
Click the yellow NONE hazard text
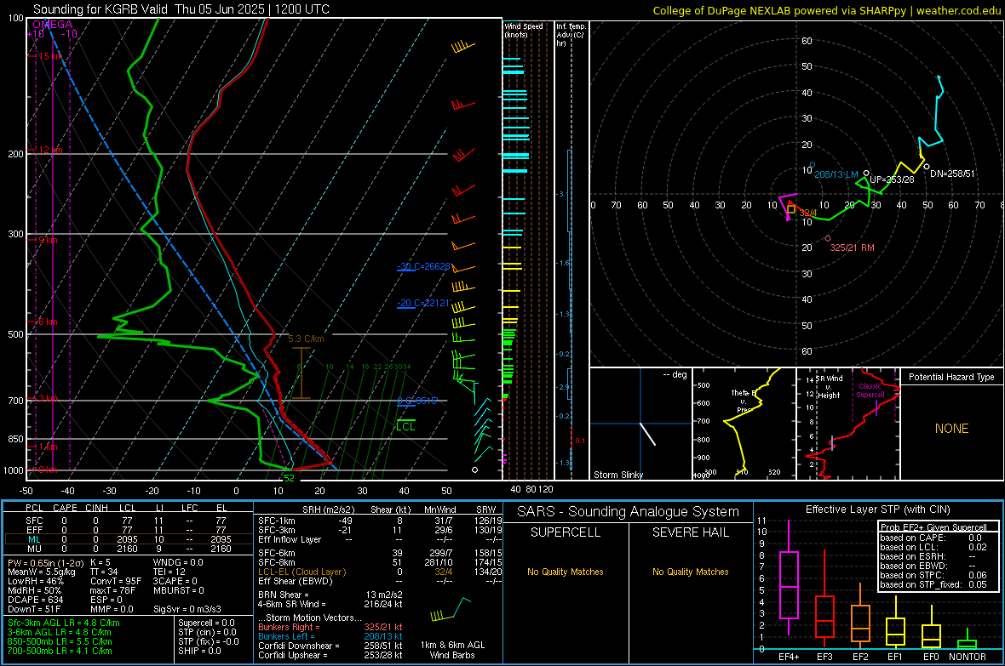click(x=951, y=429)
